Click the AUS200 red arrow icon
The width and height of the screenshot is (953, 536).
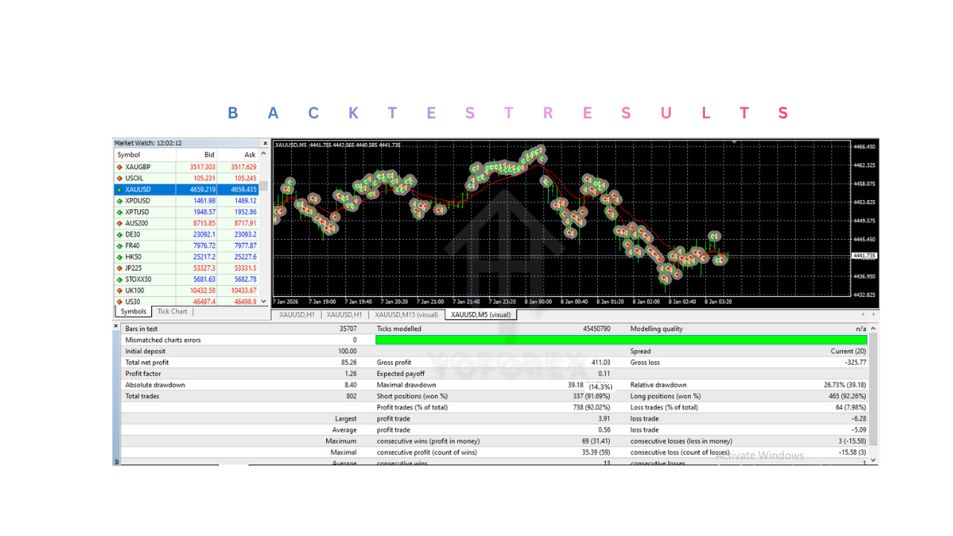(x=118, y=223)
